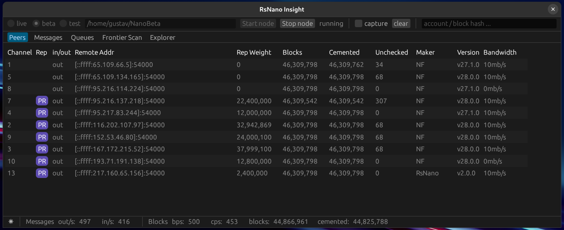This screenshot has width=564, height=230.
Task: Open the Queues tab
Action: (x=82, y=38)
